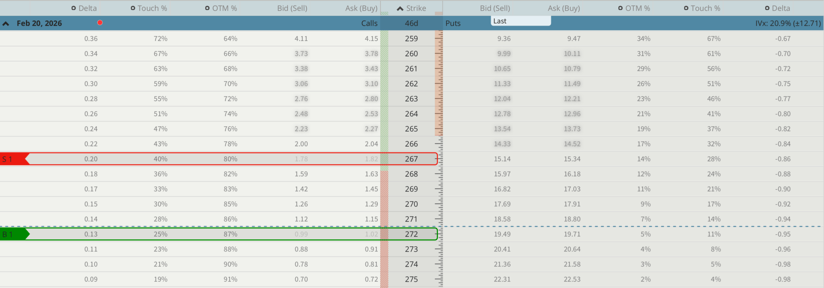Click call OTM % 87% in 272 row

click(230, 234)
